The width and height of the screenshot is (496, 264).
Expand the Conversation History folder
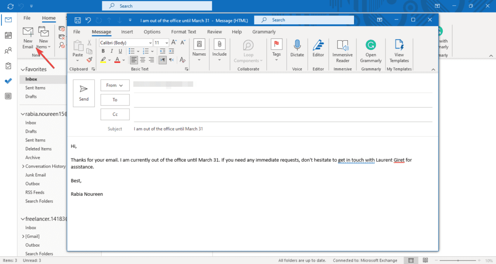(22, 166)
